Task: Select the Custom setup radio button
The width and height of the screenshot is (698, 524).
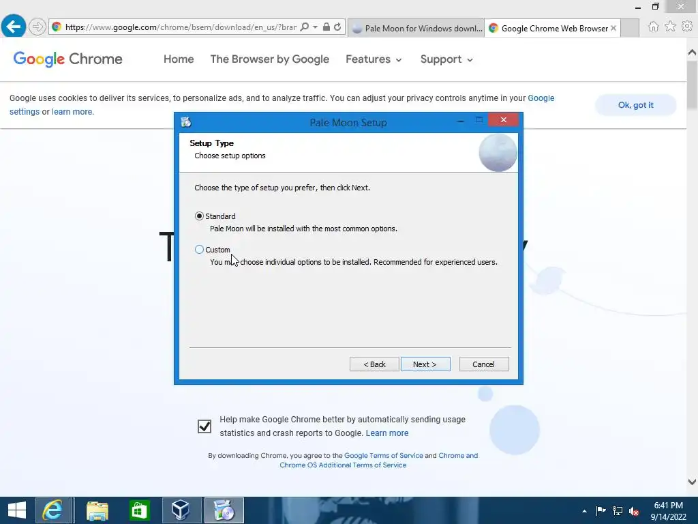Action: (x=200, y=250)
